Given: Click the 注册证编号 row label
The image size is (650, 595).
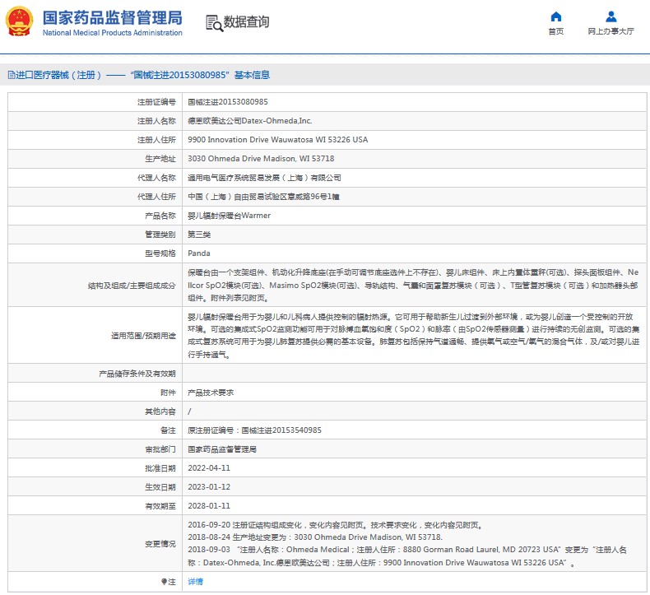Looking at the screenshot, I should (156, 102).
